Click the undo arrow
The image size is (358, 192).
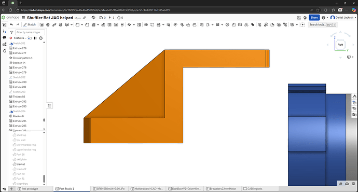coord(11,25)
